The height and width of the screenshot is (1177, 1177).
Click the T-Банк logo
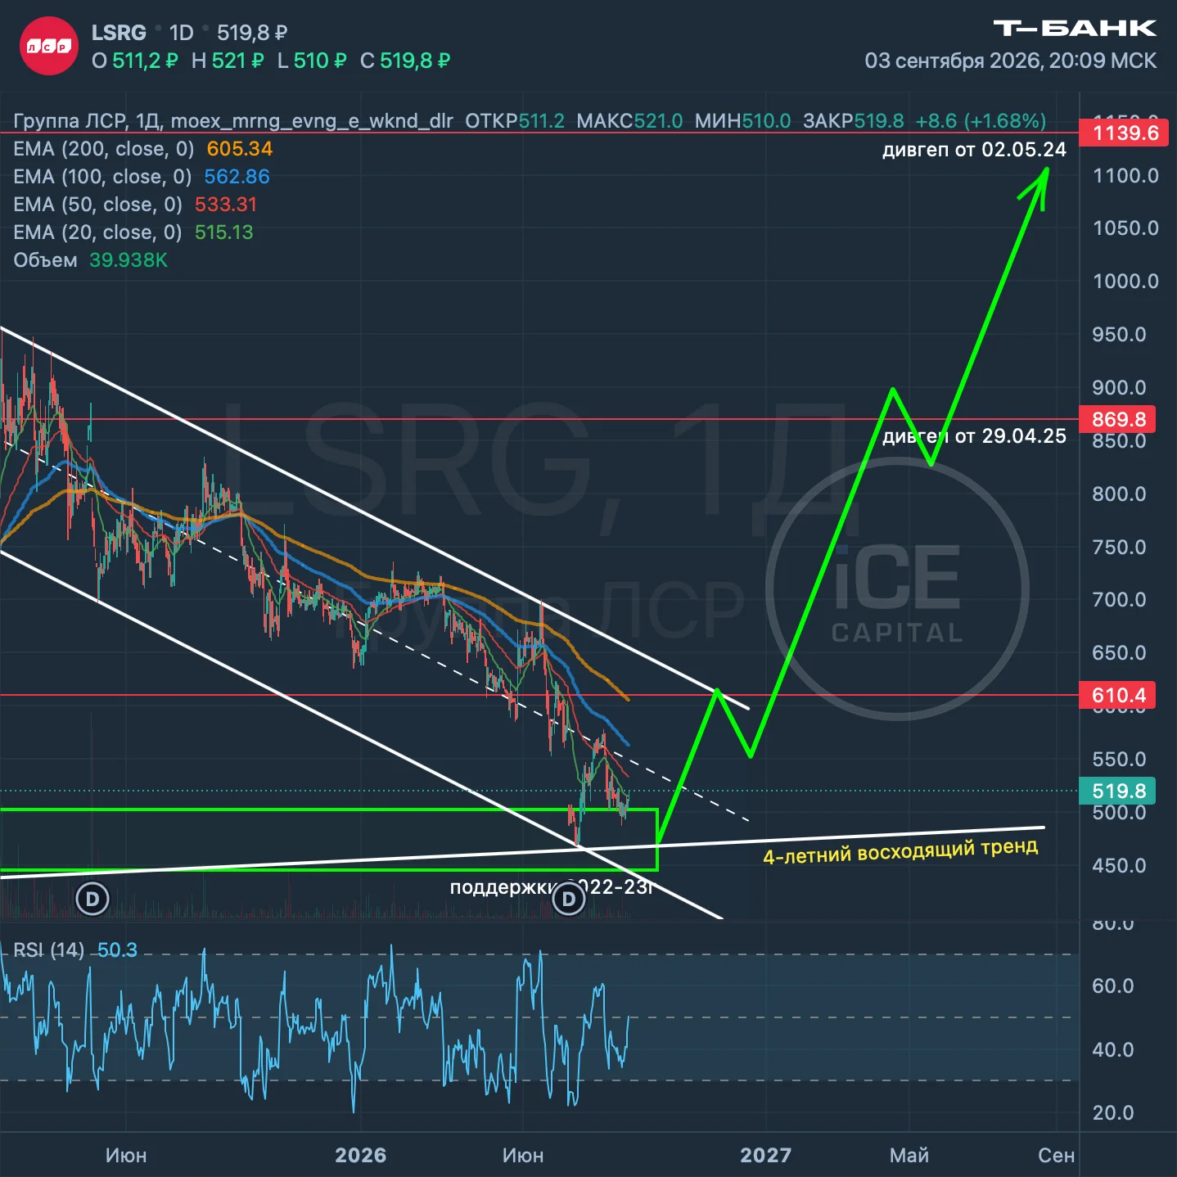pyautogui.click(x=1075, y=29)
